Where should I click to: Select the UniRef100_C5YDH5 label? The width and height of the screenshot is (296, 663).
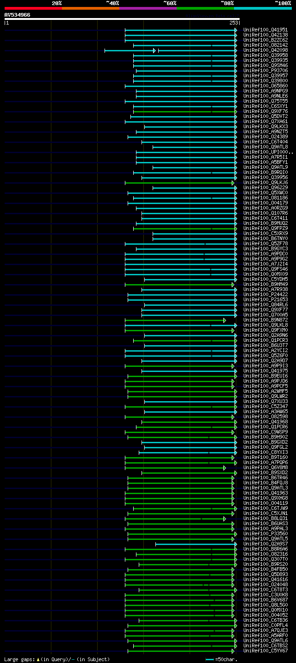tap(265, 279)
